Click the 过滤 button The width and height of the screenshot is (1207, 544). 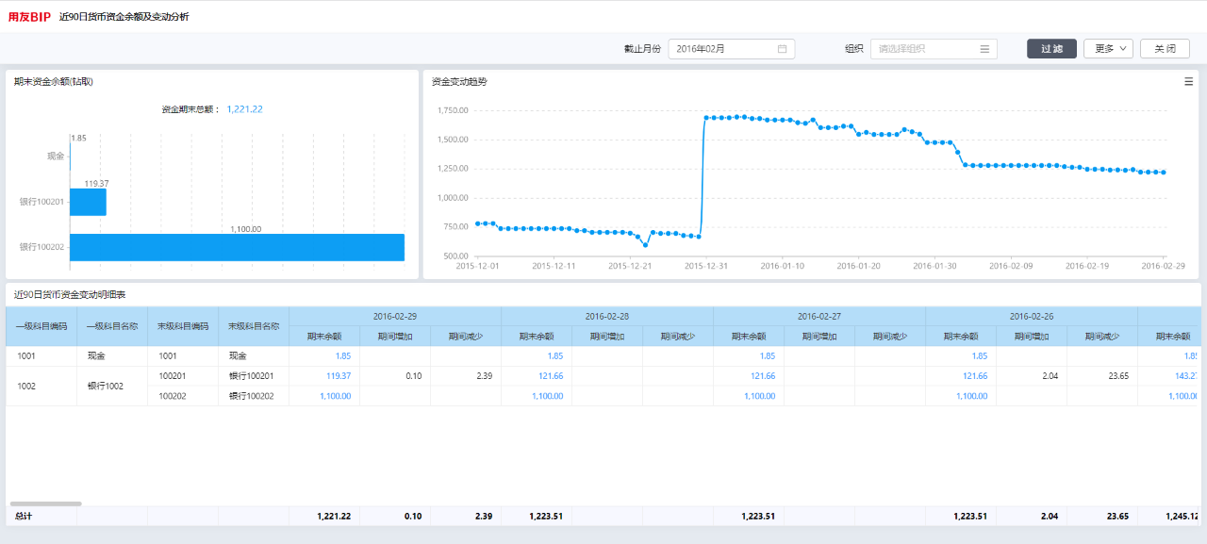(1051, 49)
